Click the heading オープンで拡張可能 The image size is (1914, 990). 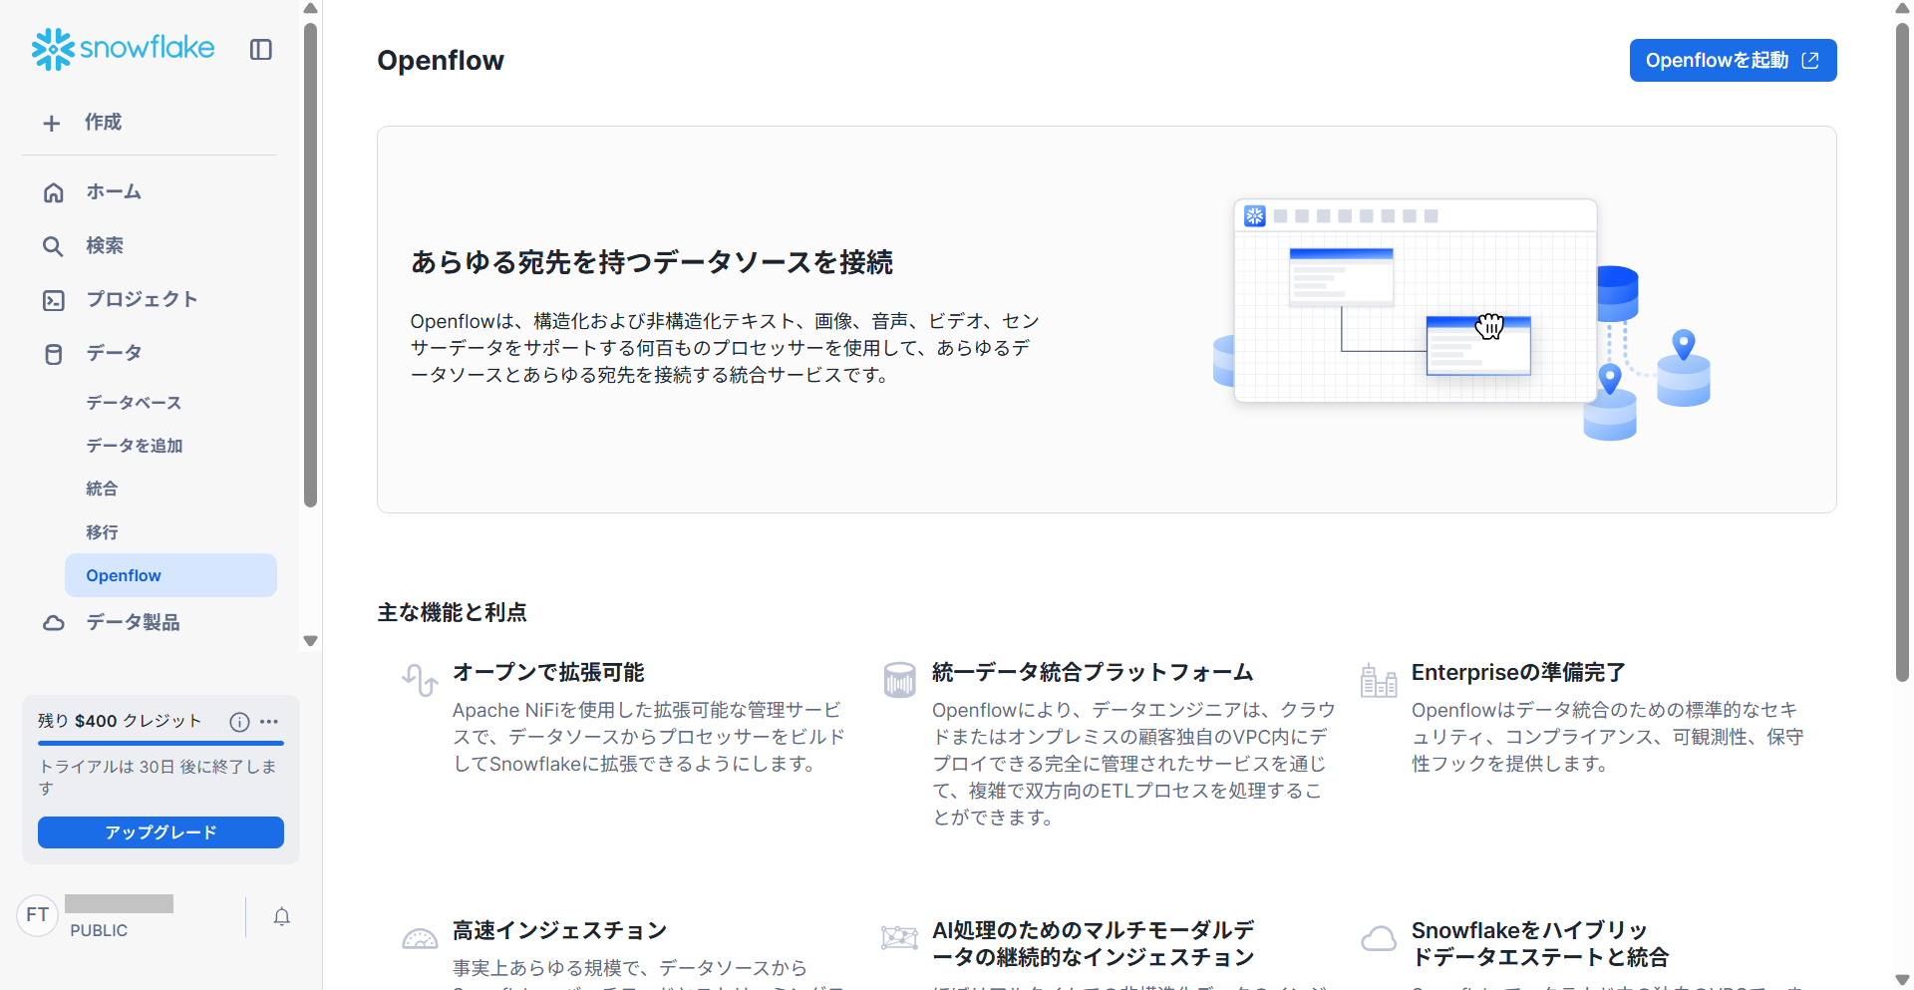coord(548,673)
